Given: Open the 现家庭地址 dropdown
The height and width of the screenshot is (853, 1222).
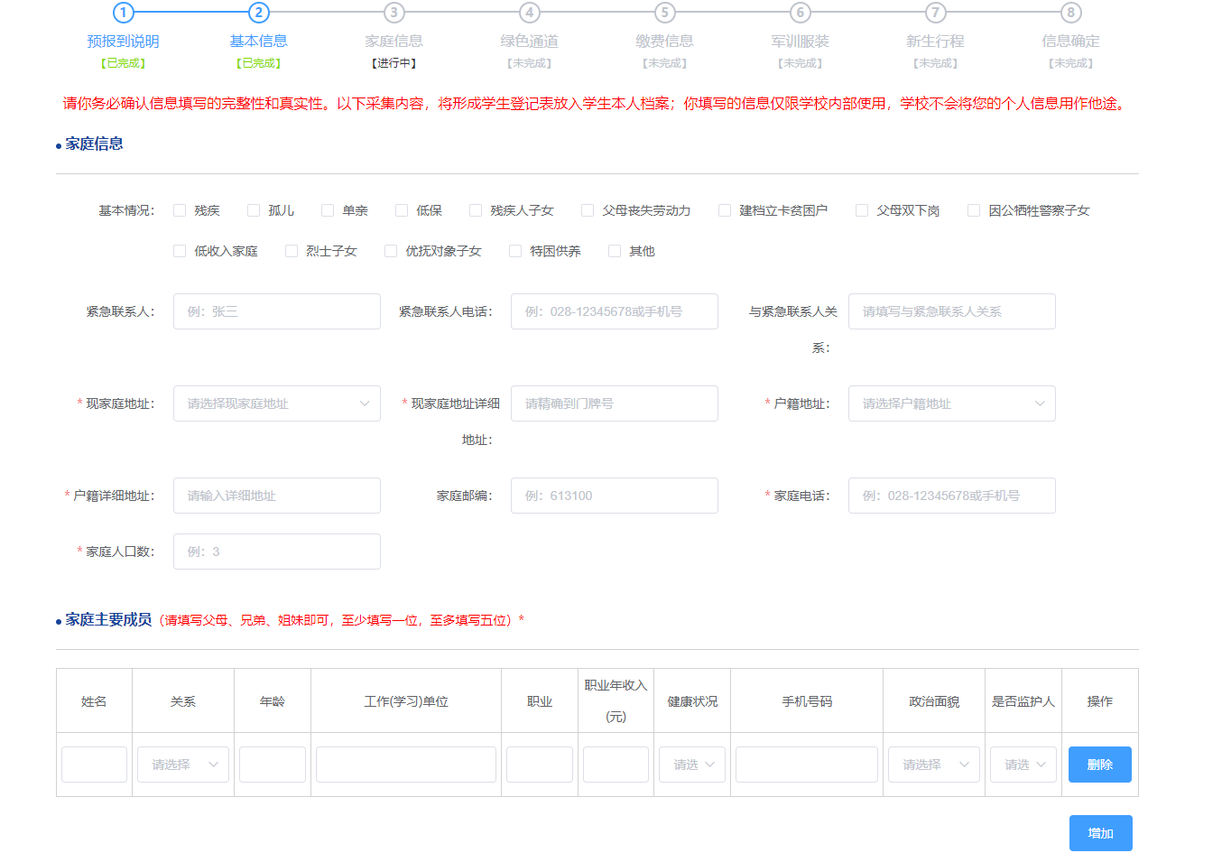Looking at the screenshot, I should [x=276, y=403].
